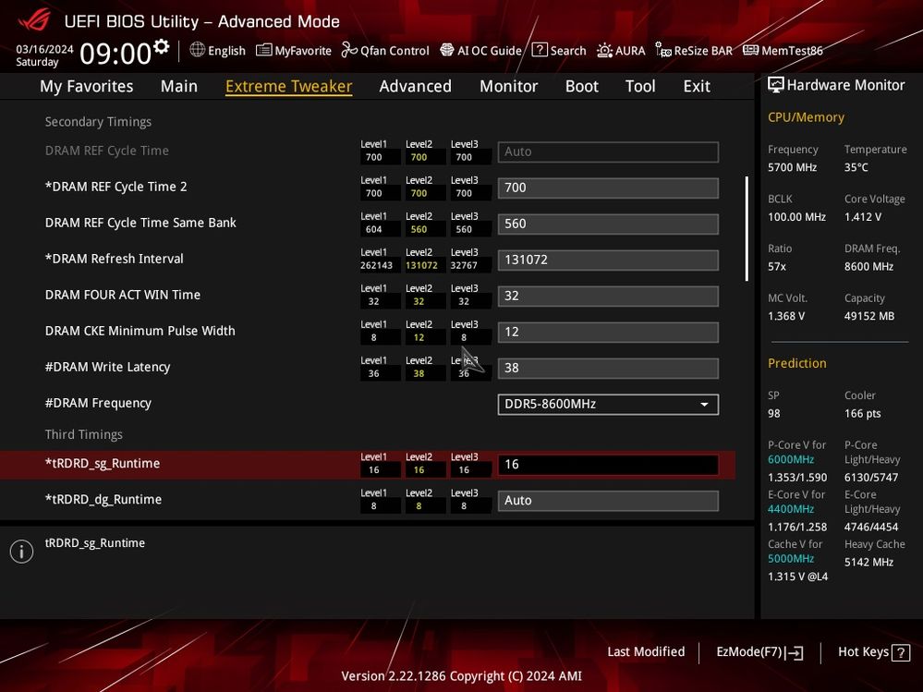The width and height of the screenshot is (923, 692).
Task: Open the Monitor tab
Action: (508, 86)
